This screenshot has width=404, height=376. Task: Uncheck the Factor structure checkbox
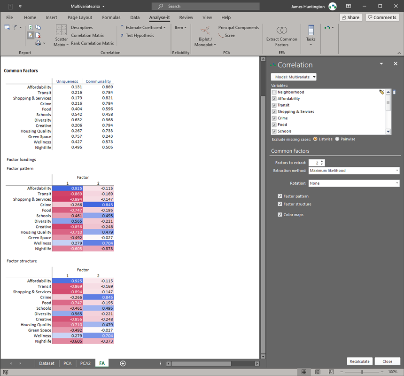[x=280, y=204]
